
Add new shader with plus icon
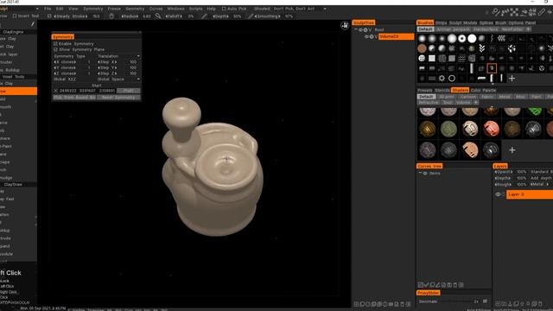(512, 150)
